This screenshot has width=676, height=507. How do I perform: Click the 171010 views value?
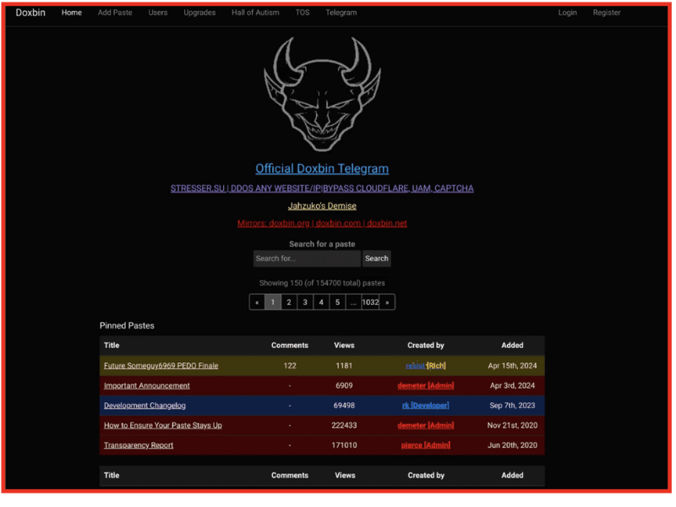point(344,445)
